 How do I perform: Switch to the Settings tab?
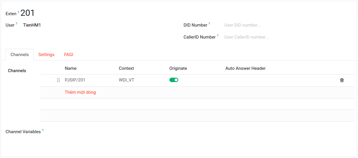[x=46, y=55]
